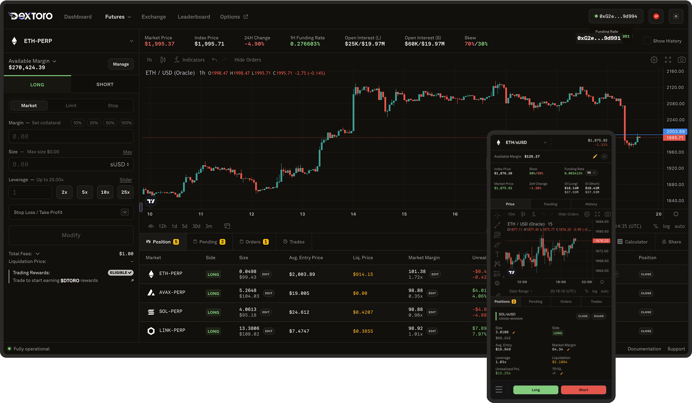Open candle style icon in desktop chart toolbar
Image resolution: width=692 pixels, height=403 pixels.
163,60
